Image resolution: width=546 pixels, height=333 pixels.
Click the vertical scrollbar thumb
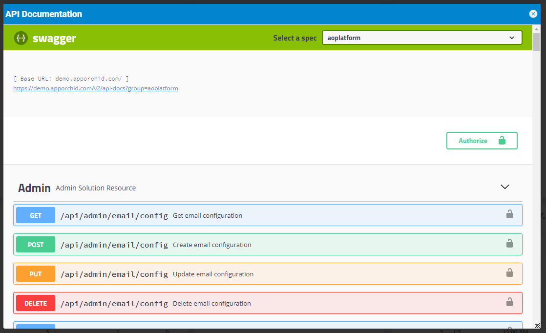(536, 42)
